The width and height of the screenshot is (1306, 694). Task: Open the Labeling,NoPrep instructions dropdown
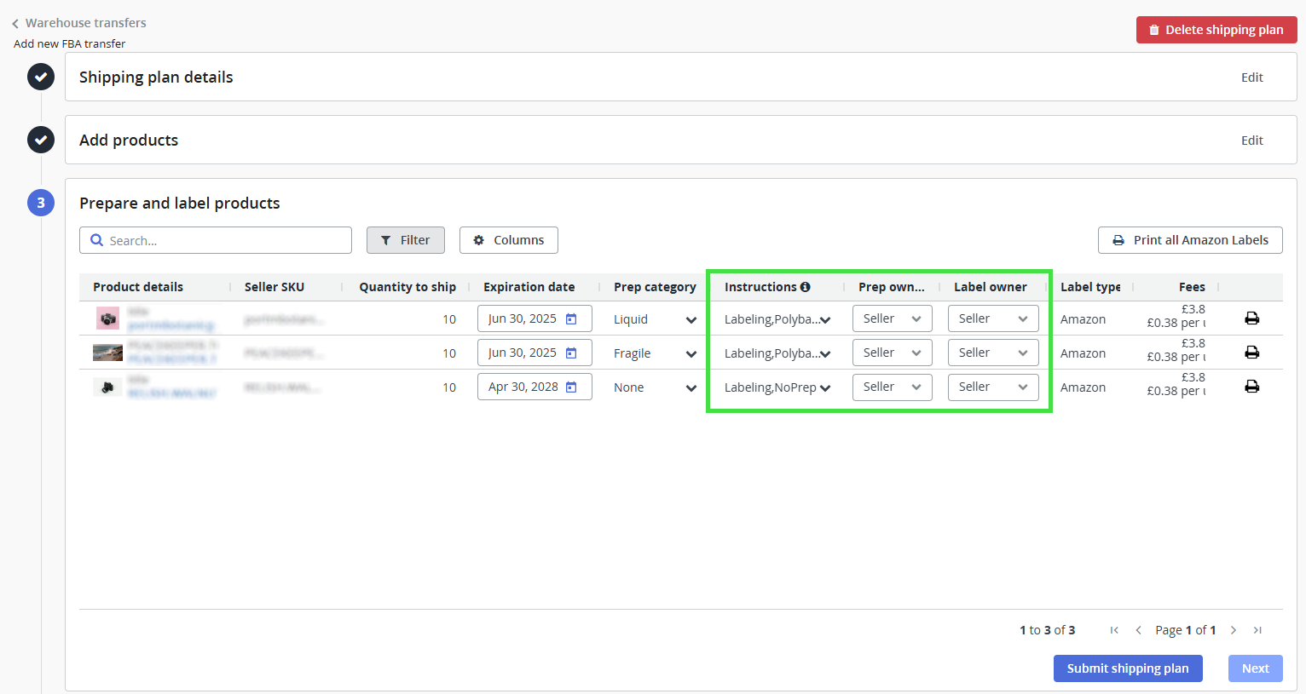point(824,387)
